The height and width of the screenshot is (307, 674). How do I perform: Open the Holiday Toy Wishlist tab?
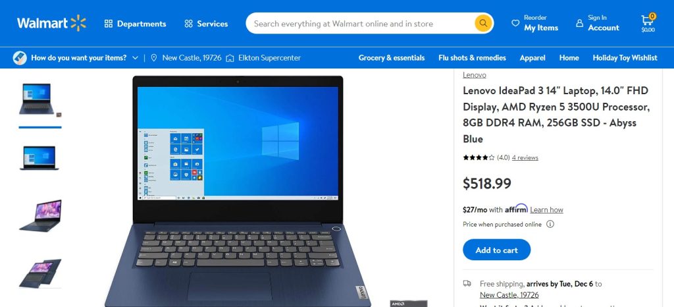[625, 57]
